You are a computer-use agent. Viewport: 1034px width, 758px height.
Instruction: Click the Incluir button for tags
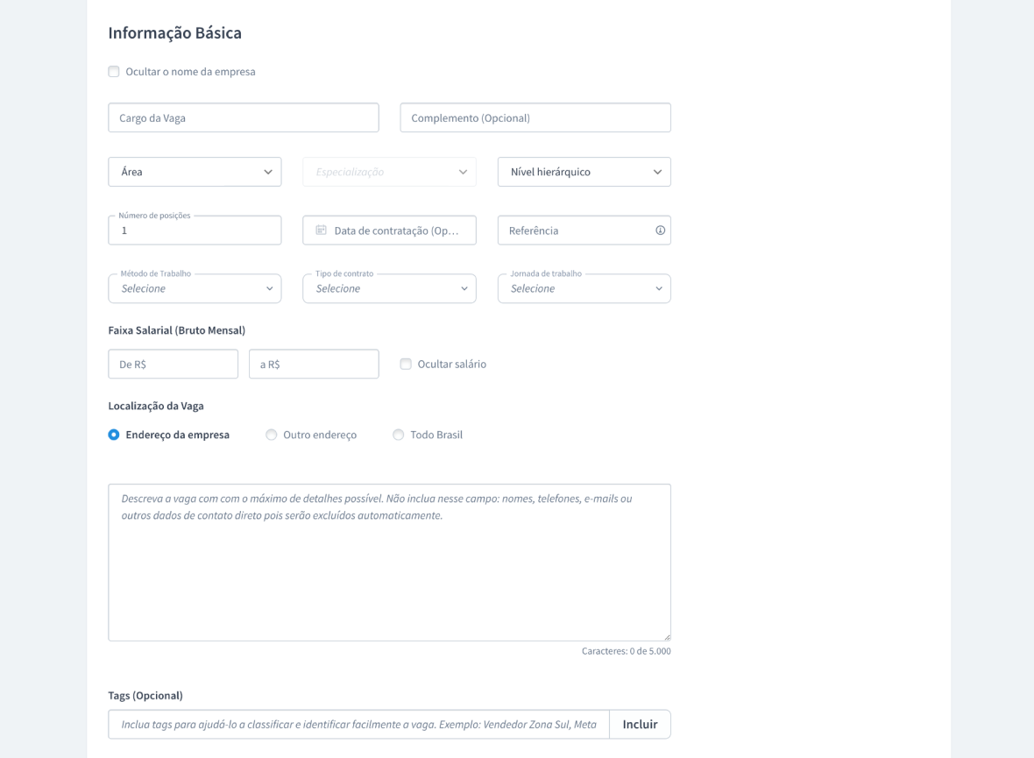[640, 725]
